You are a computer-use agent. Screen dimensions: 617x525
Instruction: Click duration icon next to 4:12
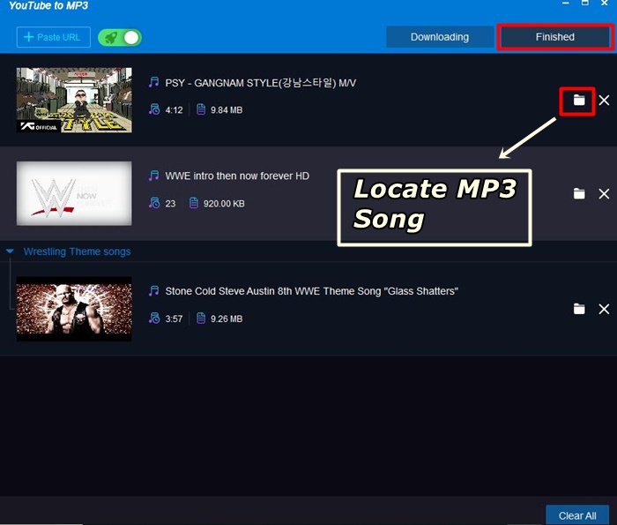coord(154,109)
